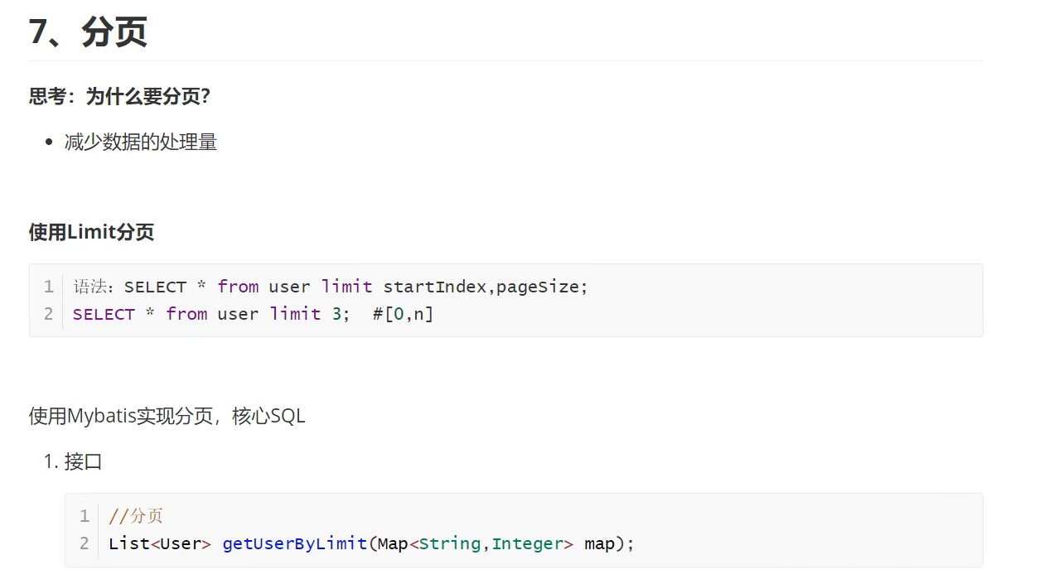This screenshot has height=584, width=1039.
Task: Click the "Integer" type in the Map parameter
Action: point(527,543)
